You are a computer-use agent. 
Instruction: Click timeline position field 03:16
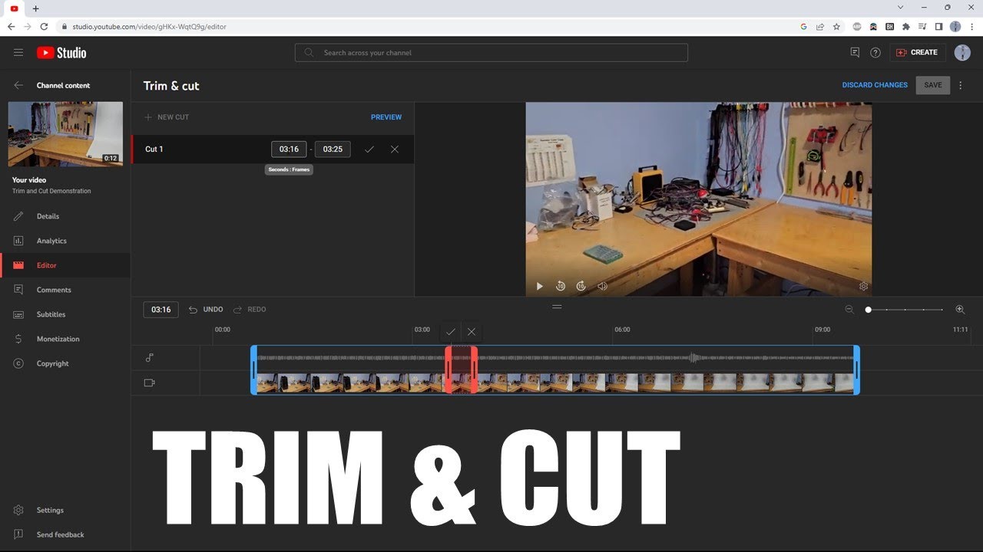[x=161, y=310]
